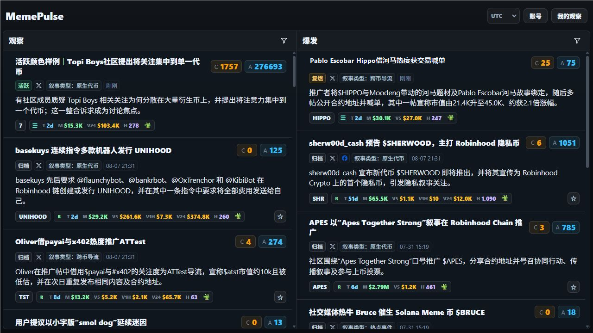Viewport: 593px width, 333px height.
Task: Click 叙事类型:跨币导流 tag on Oliver card
Action: click(74, 257)
